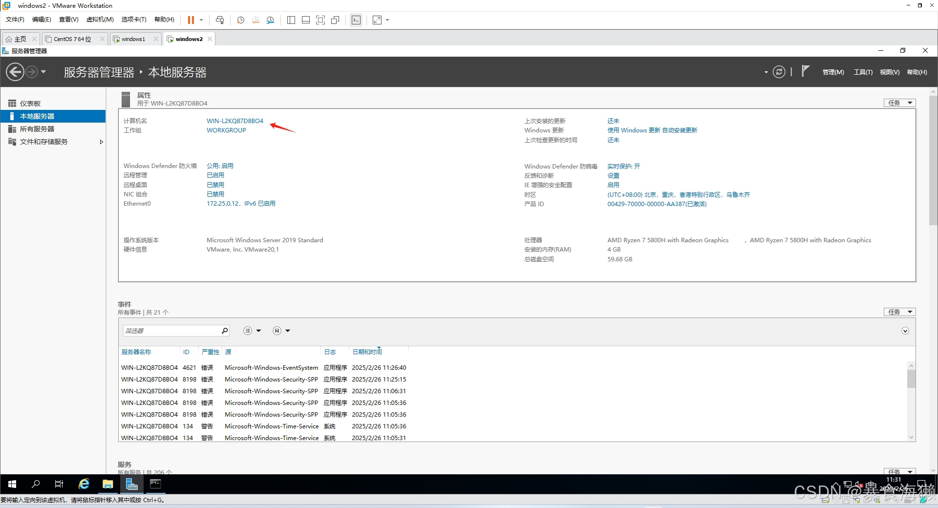Open the 选项卡(T) menu
This screenshot has width=938, height=508.
134,20
